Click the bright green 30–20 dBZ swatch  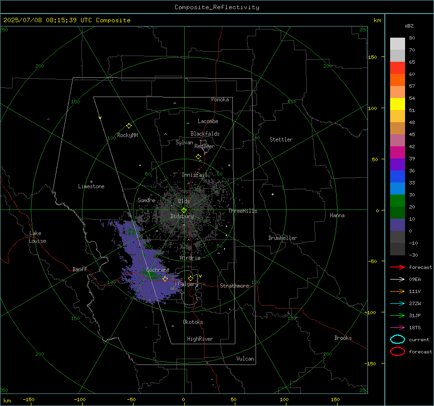click(x=397, y=201)
